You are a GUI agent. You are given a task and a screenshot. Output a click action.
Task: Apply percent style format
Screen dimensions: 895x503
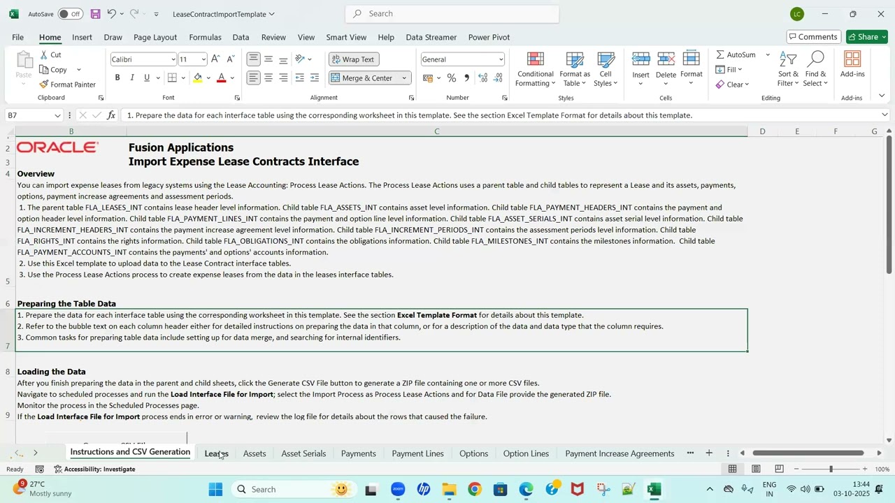452,78
